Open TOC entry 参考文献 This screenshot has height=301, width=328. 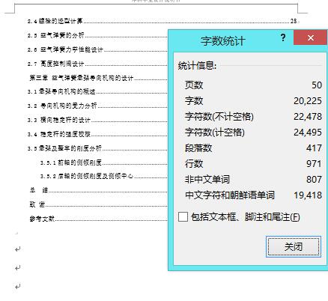pos(42,219)
